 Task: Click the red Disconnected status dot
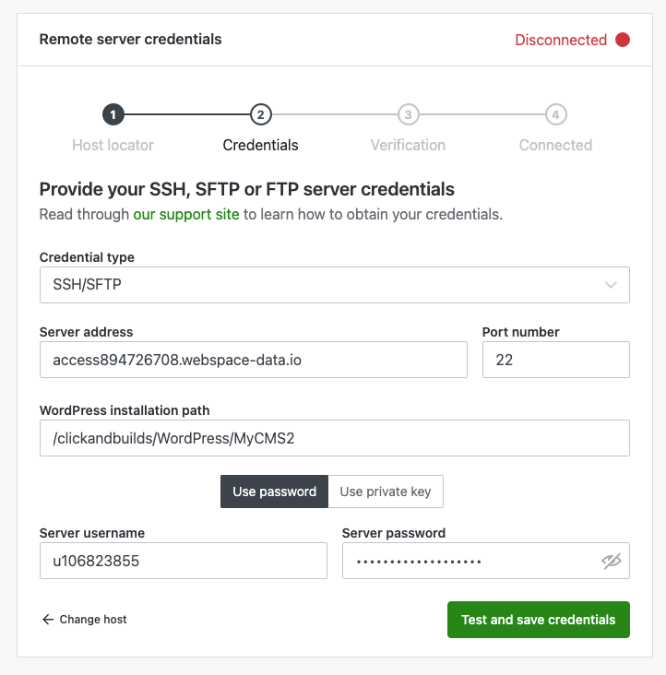[x=623, y=40]
